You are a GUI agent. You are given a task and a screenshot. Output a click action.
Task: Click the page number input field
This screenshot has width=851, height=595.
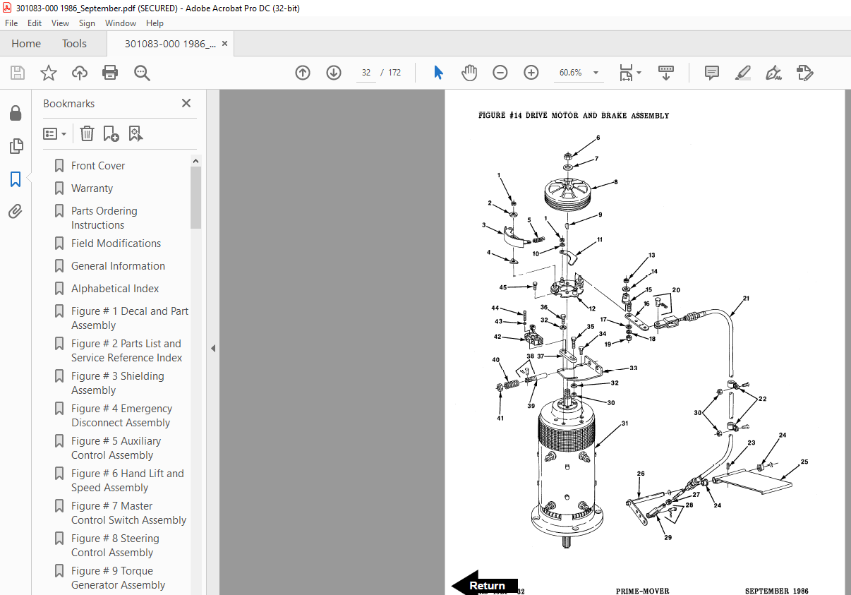(366, 73)
